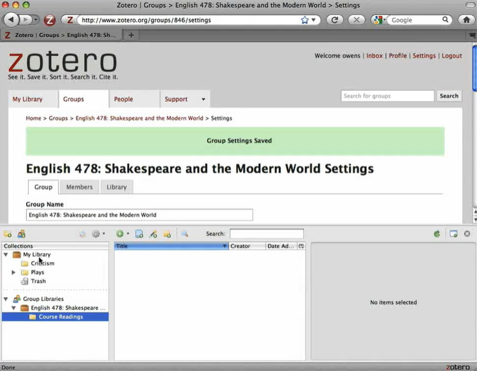Click the add item by identifier wand

[x=153, y=234]
